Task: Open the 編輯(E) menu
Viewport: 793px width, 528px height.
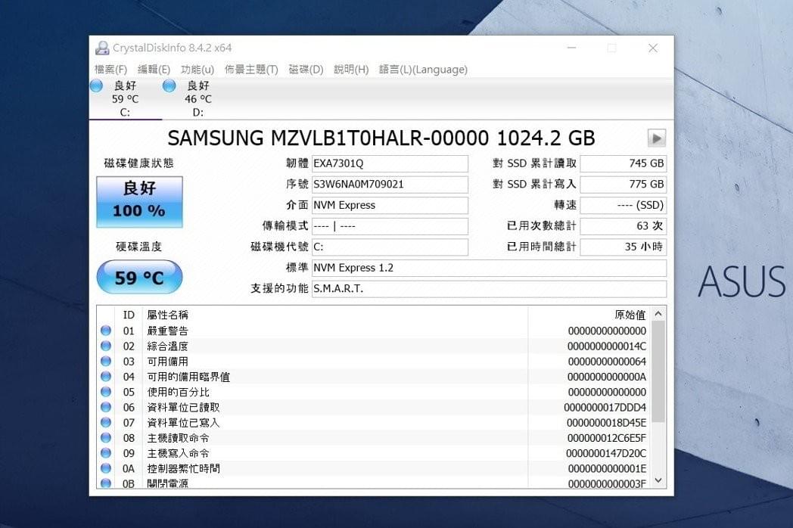Action: pyautogui.click(x=154, y=70)
